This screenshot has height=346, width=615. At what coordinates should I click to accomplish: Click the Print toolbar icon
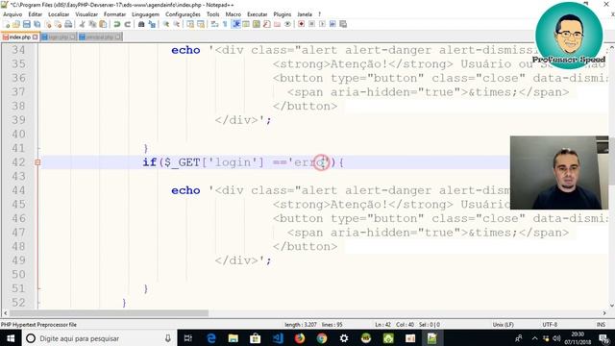[x=68, y=24]
